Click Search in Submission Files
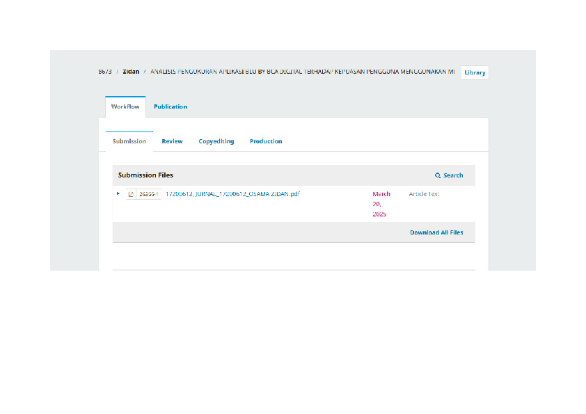The image size is (586, 414). coord(449,175)
